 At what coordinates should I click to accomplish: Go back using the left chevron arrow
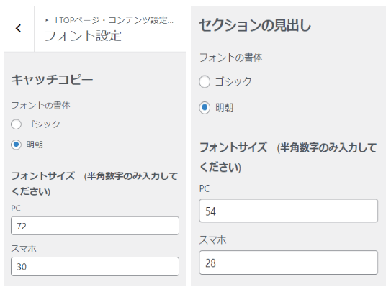pos(18,28)
